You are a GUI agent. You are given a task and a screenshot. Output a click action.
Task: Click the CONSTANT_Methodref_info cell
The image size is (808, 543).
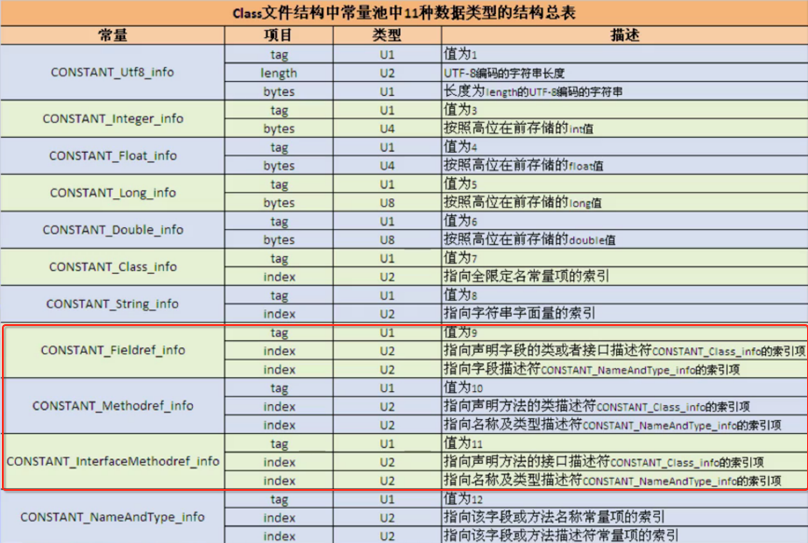(x=113, y=406)
